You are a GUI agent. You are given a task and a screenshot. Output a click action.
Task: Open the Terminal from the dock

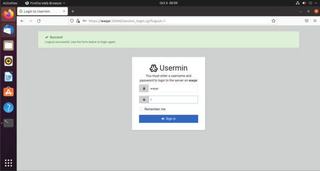8,123
